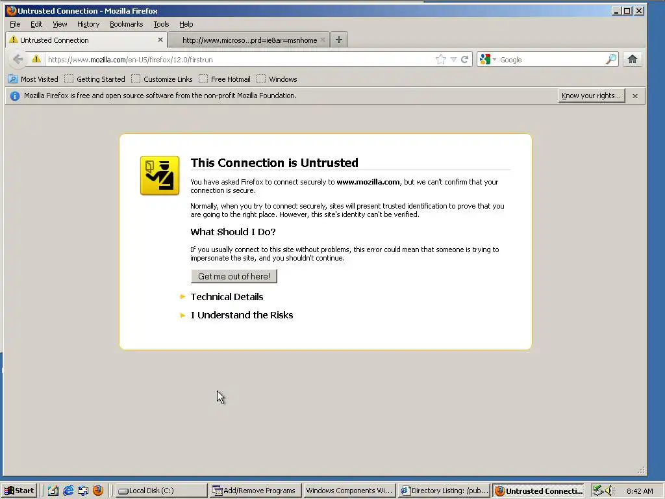This screenshot has width=665, height=499.
Task: Open the Most Visited bookmarks folder
Action: click(x=33, y=79)
